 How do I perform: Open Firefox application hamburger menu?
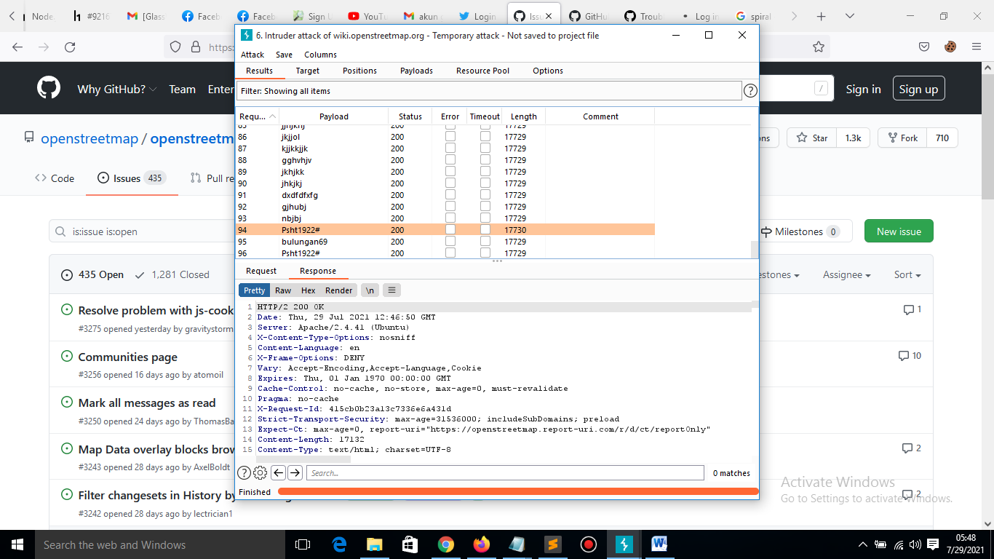click(x=977, y=47)
